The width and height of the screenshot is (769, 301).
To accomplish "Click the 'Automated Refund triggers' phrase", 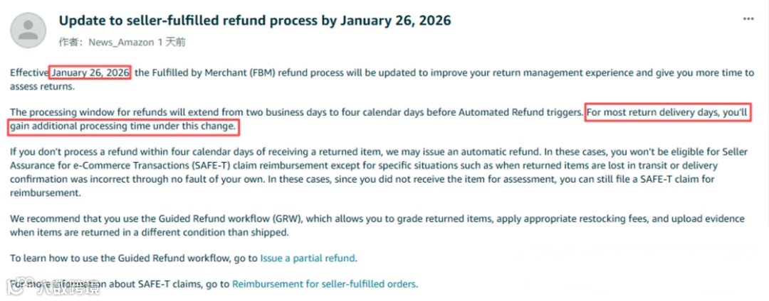I will click(x=520, y=112).
